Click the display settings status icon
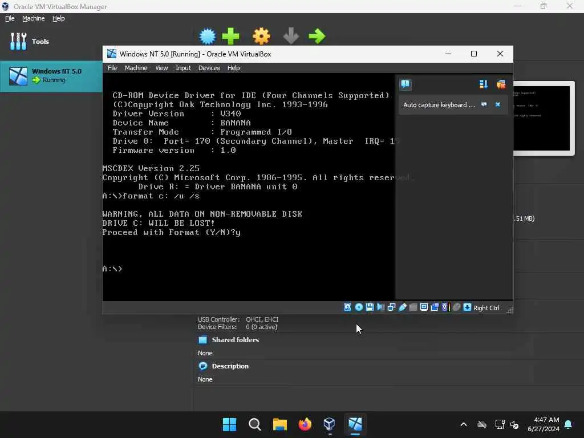The height and width of the screenshot is (438, 584). click(424, 307)
